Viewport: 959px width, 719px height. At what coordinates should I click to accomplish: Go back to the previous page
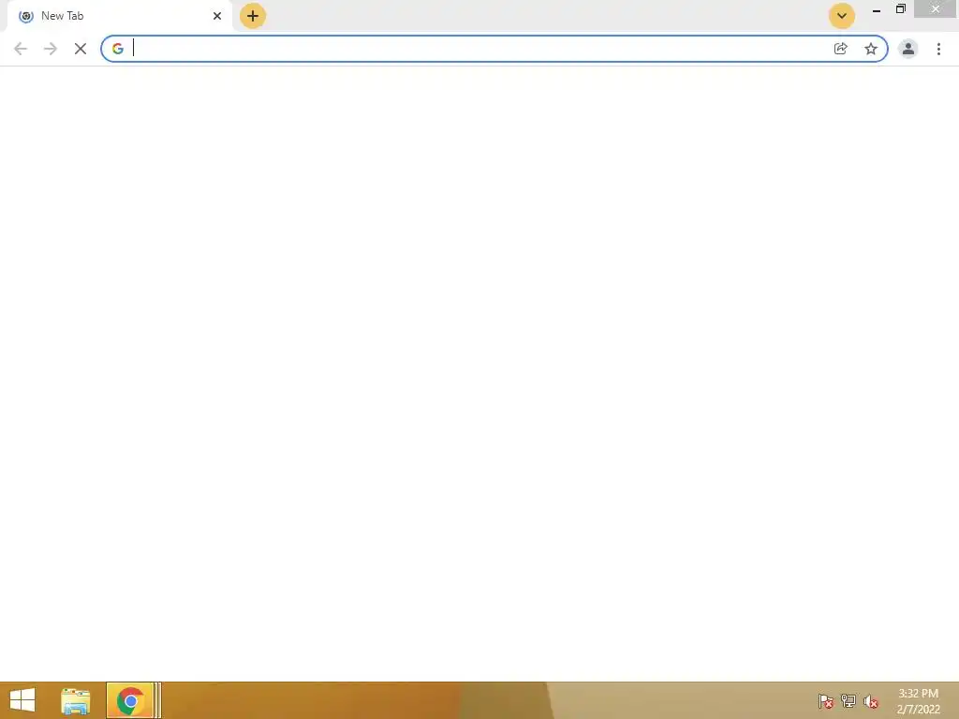21,49
